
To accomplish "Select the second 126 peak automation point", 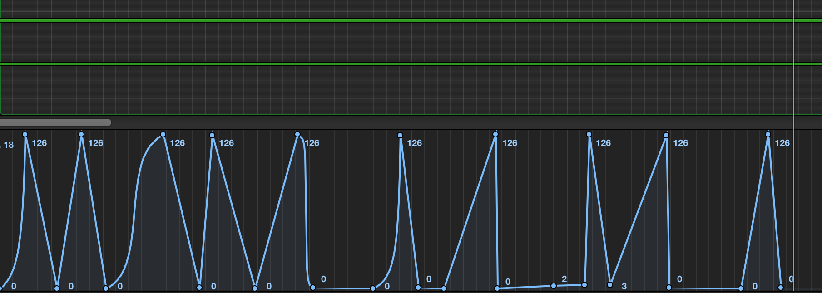I will (x=81, y=134).
